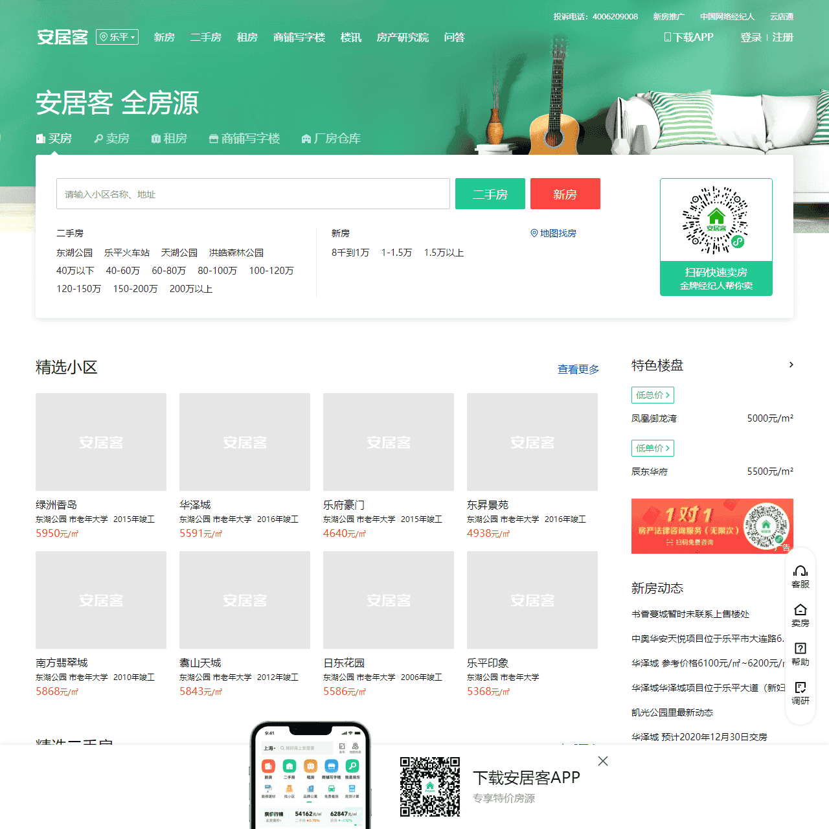829x829 pixels.
Task: Expand 特色楼盘 with the right chevron
Action: pyautogui.click(x=791, y=365)
